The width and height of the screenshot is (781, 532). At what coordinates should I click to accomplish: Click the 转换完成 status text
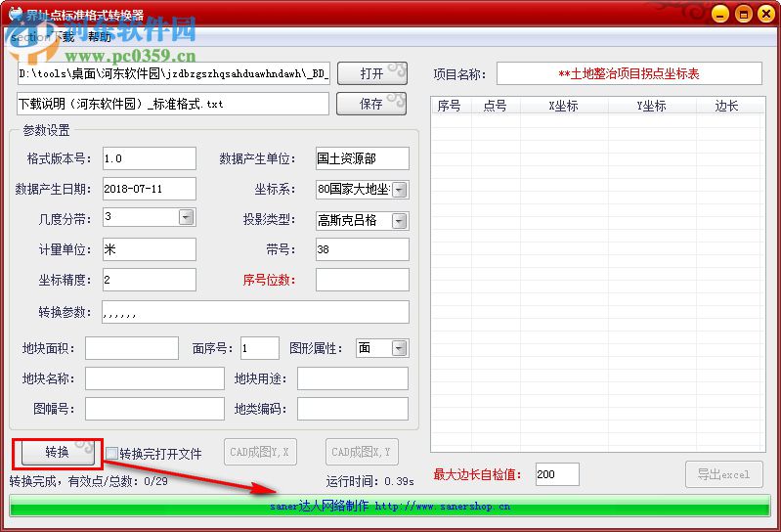point(89,481)
